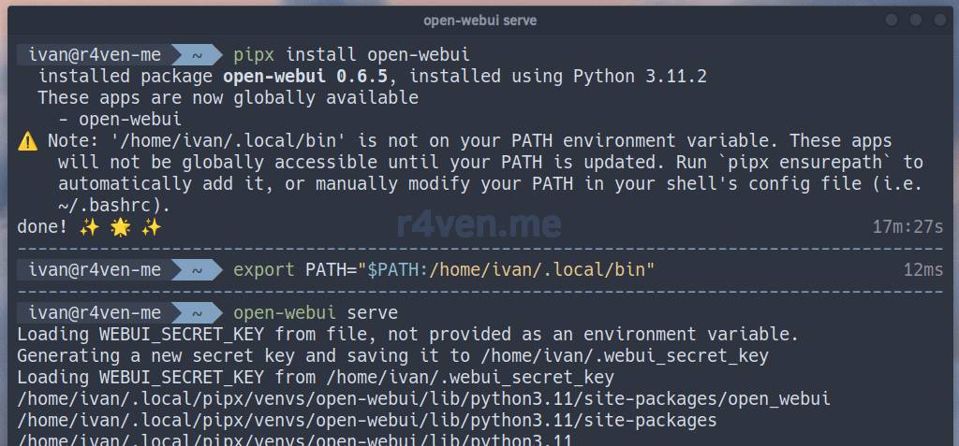959x446 pixels.
Task: Click the site-packages/open_webui path line
Action: pyautogui.click(x=423, y=399)
